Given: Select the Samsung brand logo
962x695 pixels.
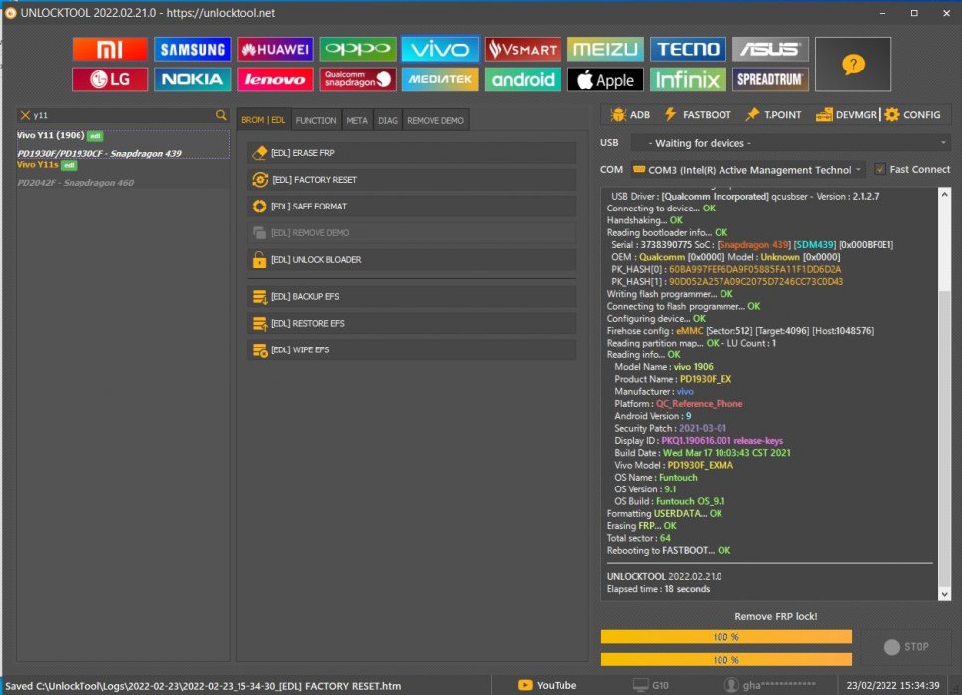Looking at the screenshot, I should (192, 49).
